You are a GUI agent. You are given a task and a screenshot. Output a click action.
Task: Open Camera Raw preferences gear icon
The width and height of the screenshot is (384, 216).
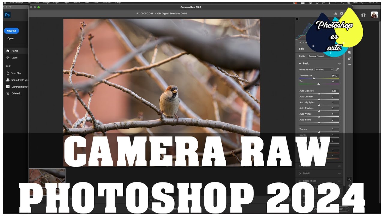tap(341, 13)
